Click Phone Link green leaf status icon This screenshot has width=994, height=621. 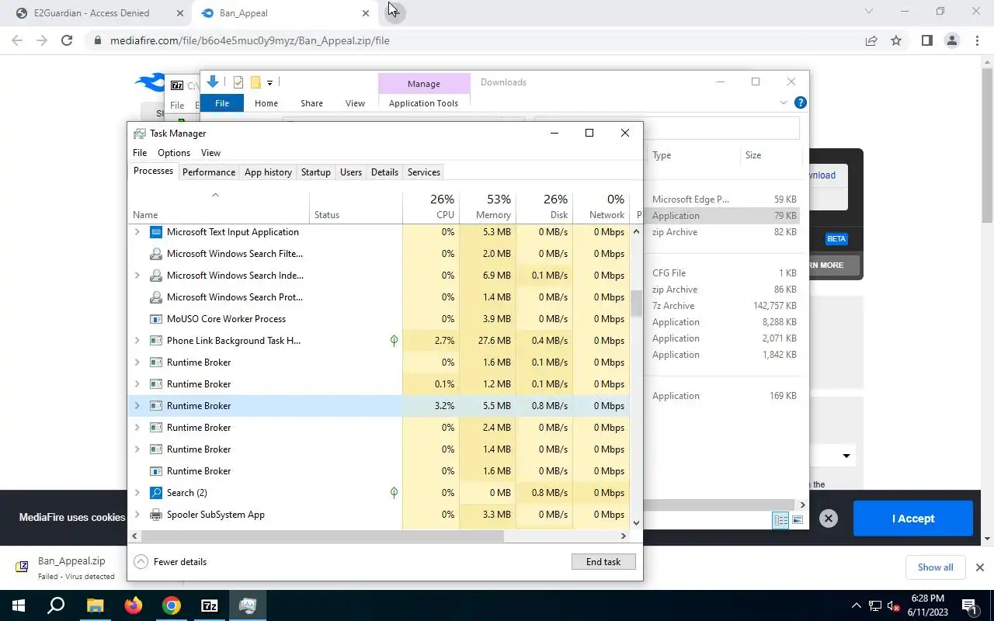point(394,341)
